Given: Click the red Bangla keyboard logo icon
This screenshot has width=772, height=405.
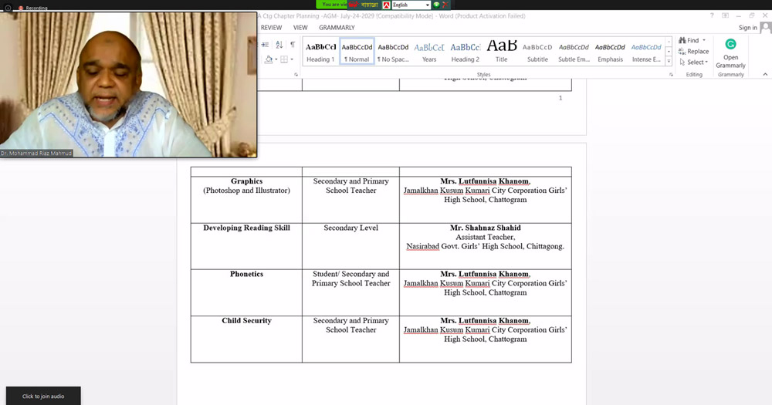Looking at the screenshot, I should (x=353, y=5).
